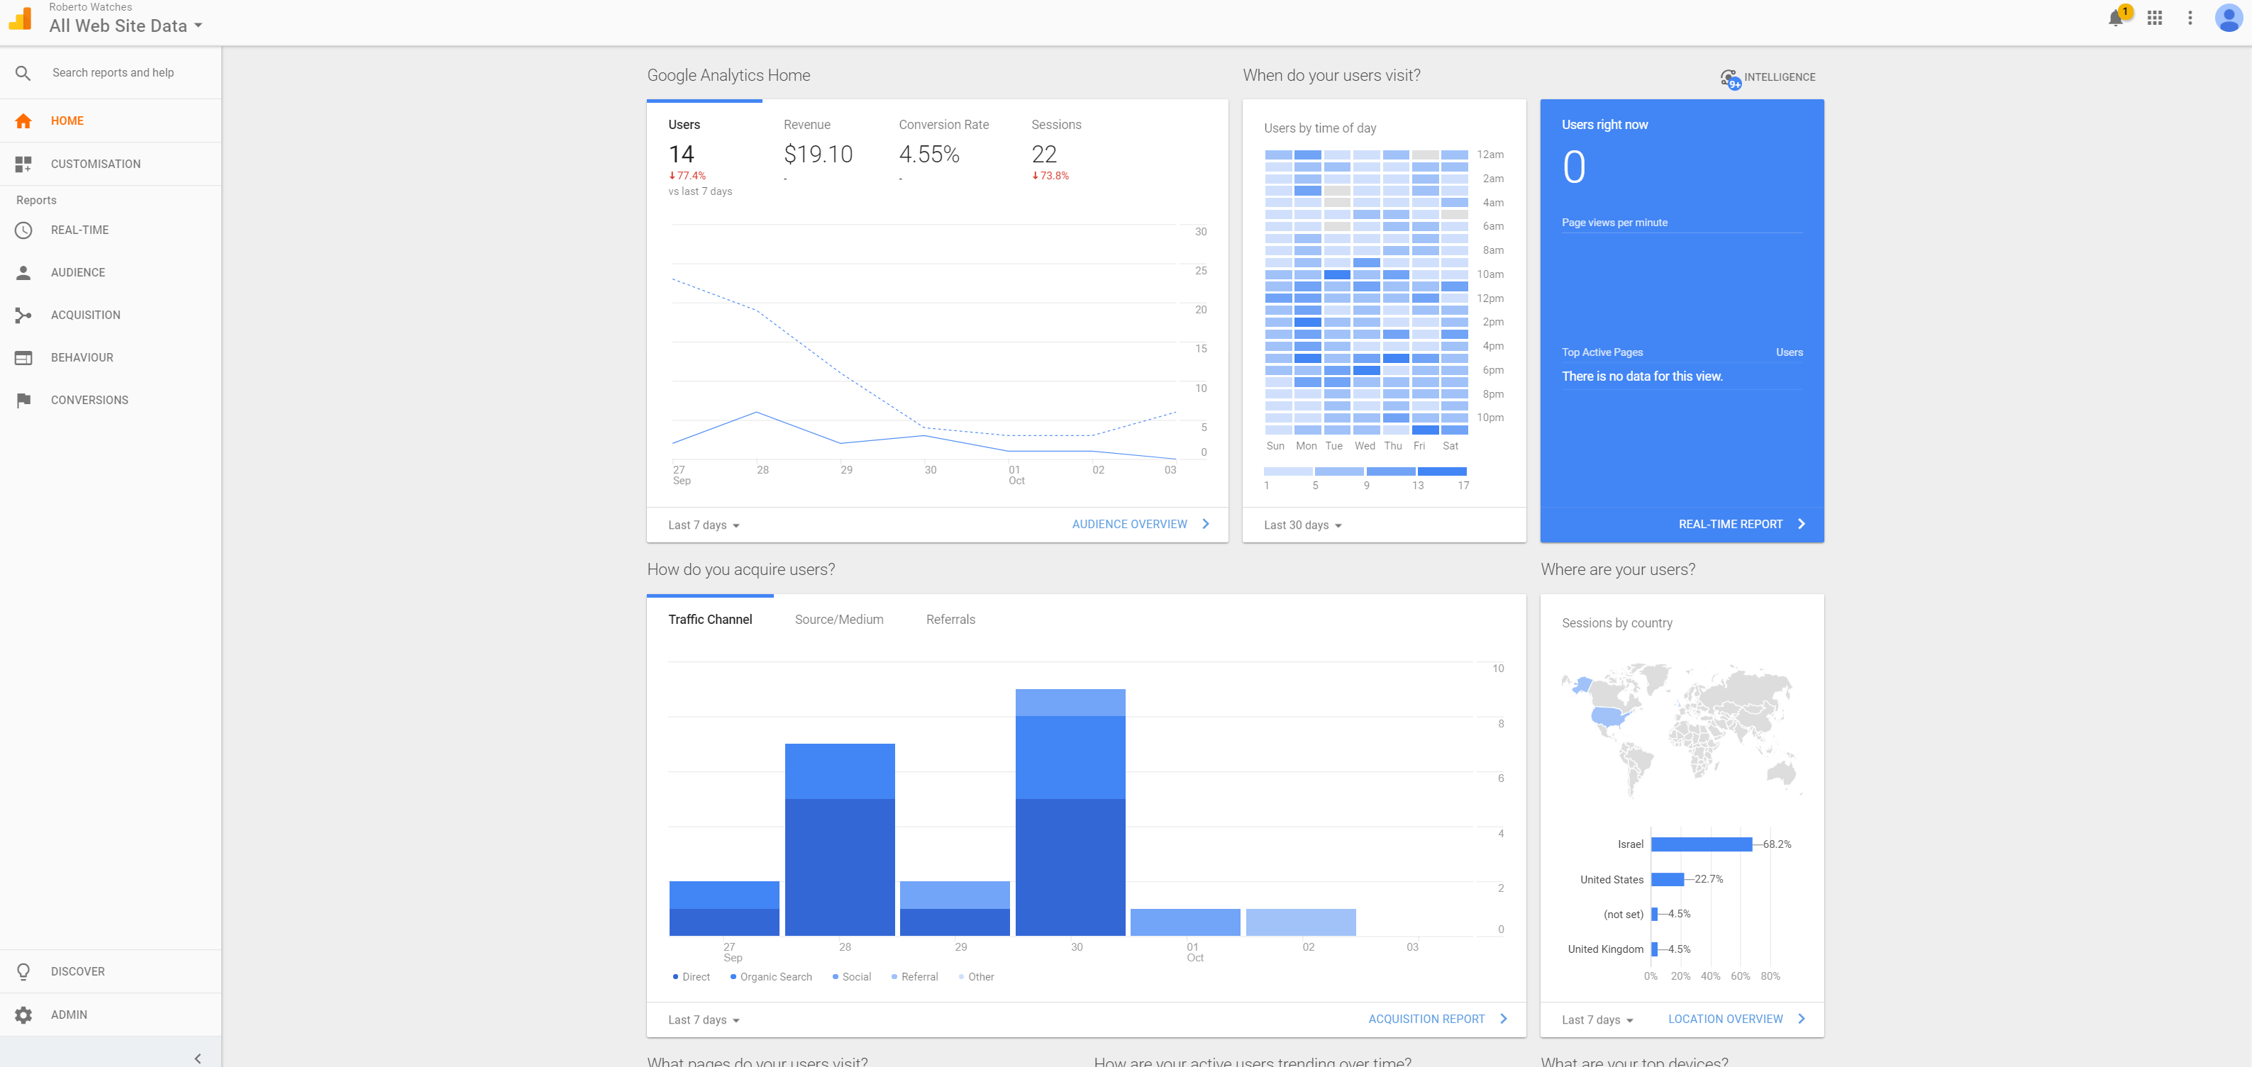This screenshot has width=2252, height=1067.
Task: Open the BEHAVIOUR reports section
Action: click(110, 357)
